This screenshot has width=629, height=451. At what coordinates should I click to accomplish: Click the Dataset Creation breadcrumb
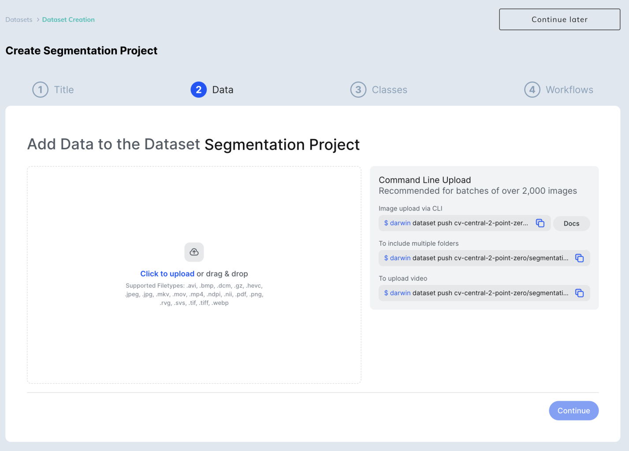[68, 20]
